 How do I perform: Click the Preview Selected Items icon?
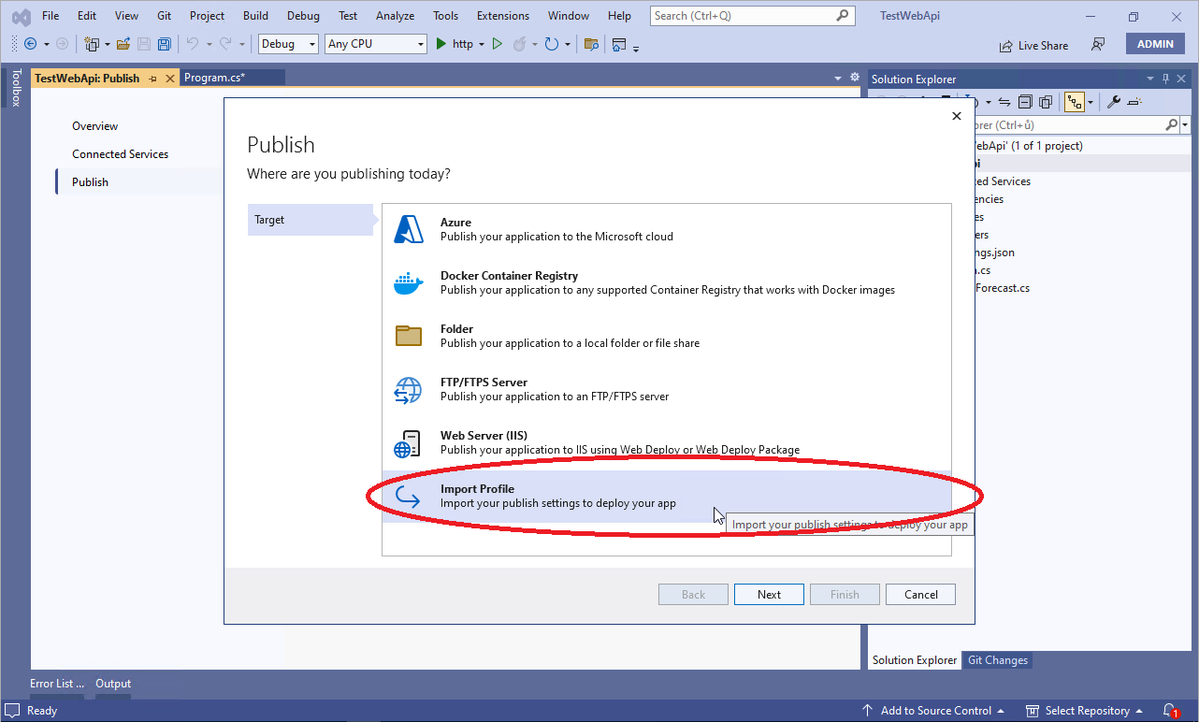[x=1134, y=102]
